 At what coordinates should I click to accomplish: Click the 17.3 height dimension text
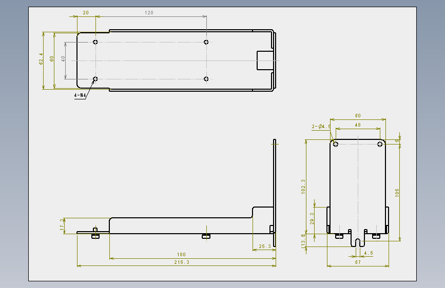62,224
